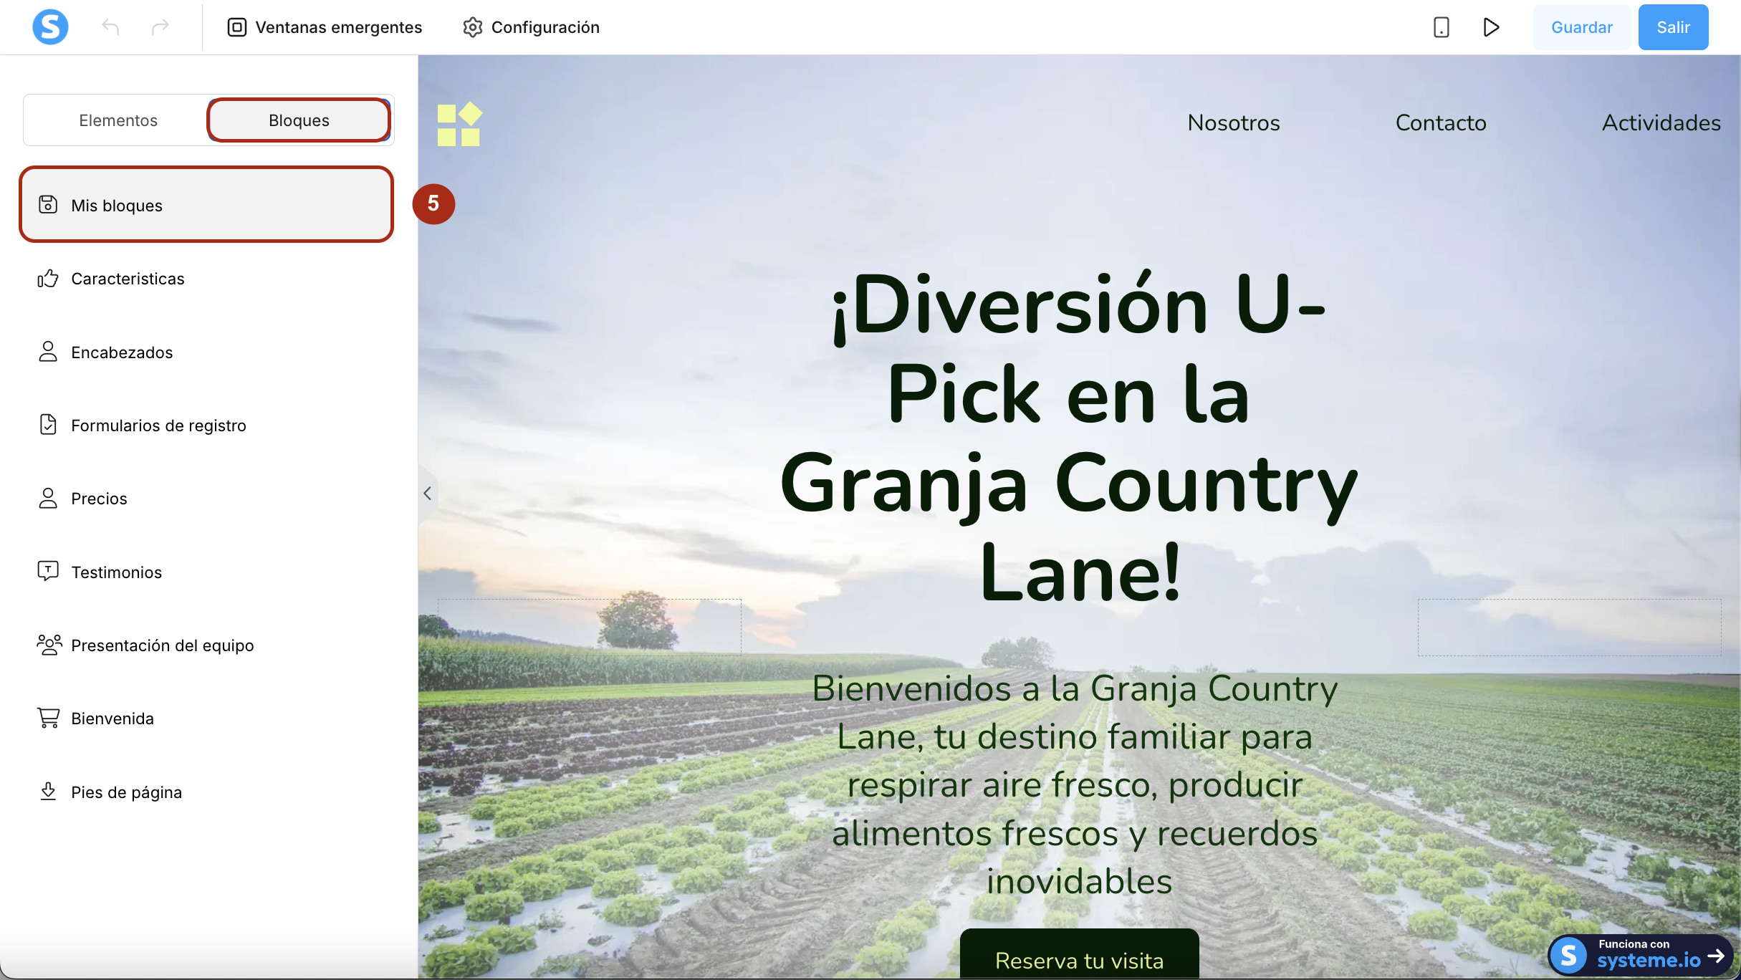The width and height of the screenshot is (1741, 980).
Task: Click the undo arrow icon
Action: 110,27
